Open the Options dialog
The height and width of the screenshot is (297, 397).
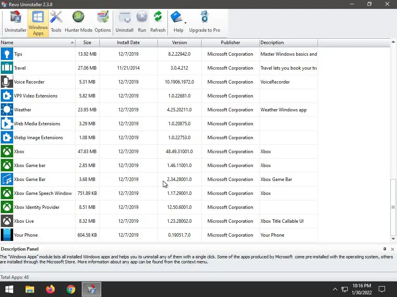point(103,22)
